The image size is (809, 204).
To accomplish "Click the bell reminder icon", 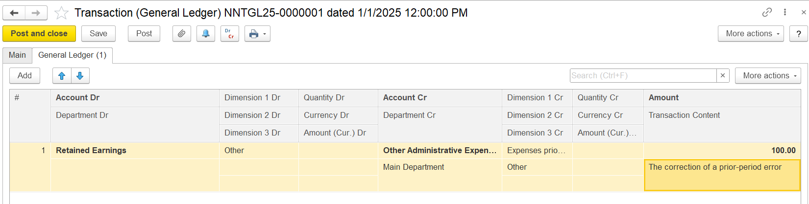I will click(206, 34).
